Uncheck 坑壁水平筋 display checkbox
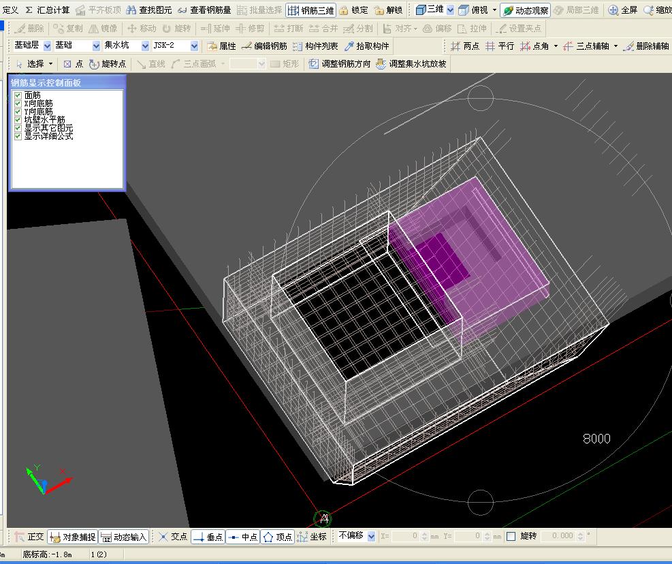Viewport: 672px width, 564px height. (x=18, y=120)
